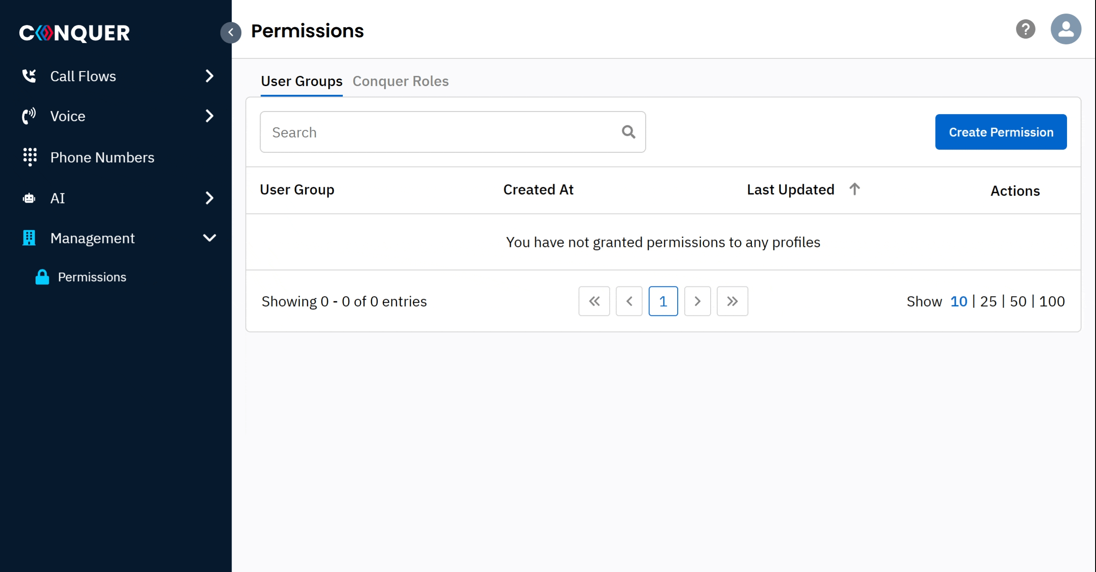Show 10 entries per page
This screenshot has height=572, width=1096.
click(x=958, y=301)
